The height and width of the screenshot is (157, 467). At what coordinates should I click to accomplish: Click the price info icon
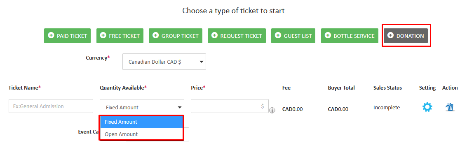[x=272, y=111]
